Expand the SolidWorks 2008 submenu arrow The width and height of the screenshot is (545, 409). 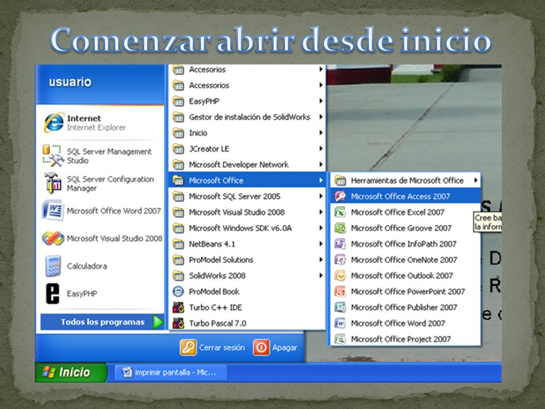pos(321,276)
